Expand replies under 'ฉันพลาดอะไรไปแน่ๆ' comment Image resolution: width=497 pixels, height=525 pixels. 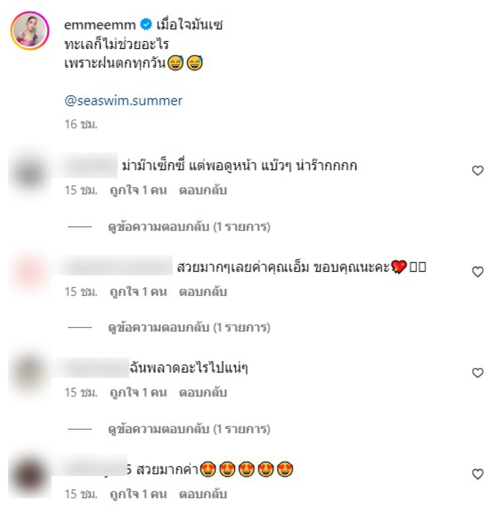[189, 429]
